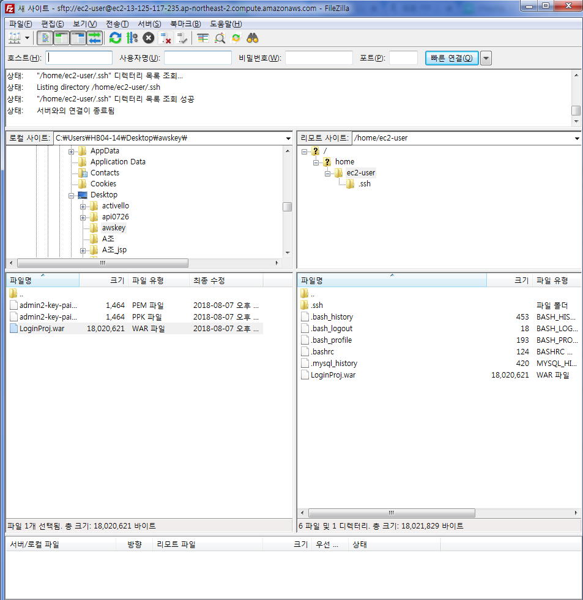Cancel current operation icon
This screenshot has width=583, height=600.
coord(149,38)
